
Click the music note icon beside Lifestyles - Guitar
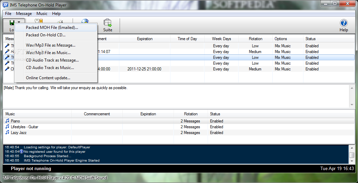[7, 127]
